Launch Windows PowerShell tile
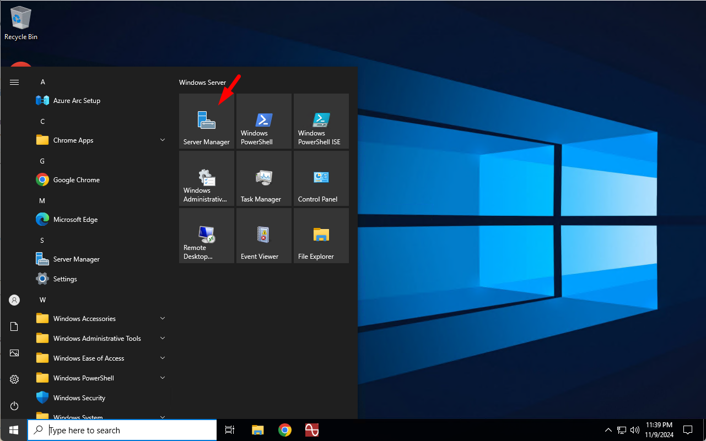706x441 pixels. (x=264, y=121)
